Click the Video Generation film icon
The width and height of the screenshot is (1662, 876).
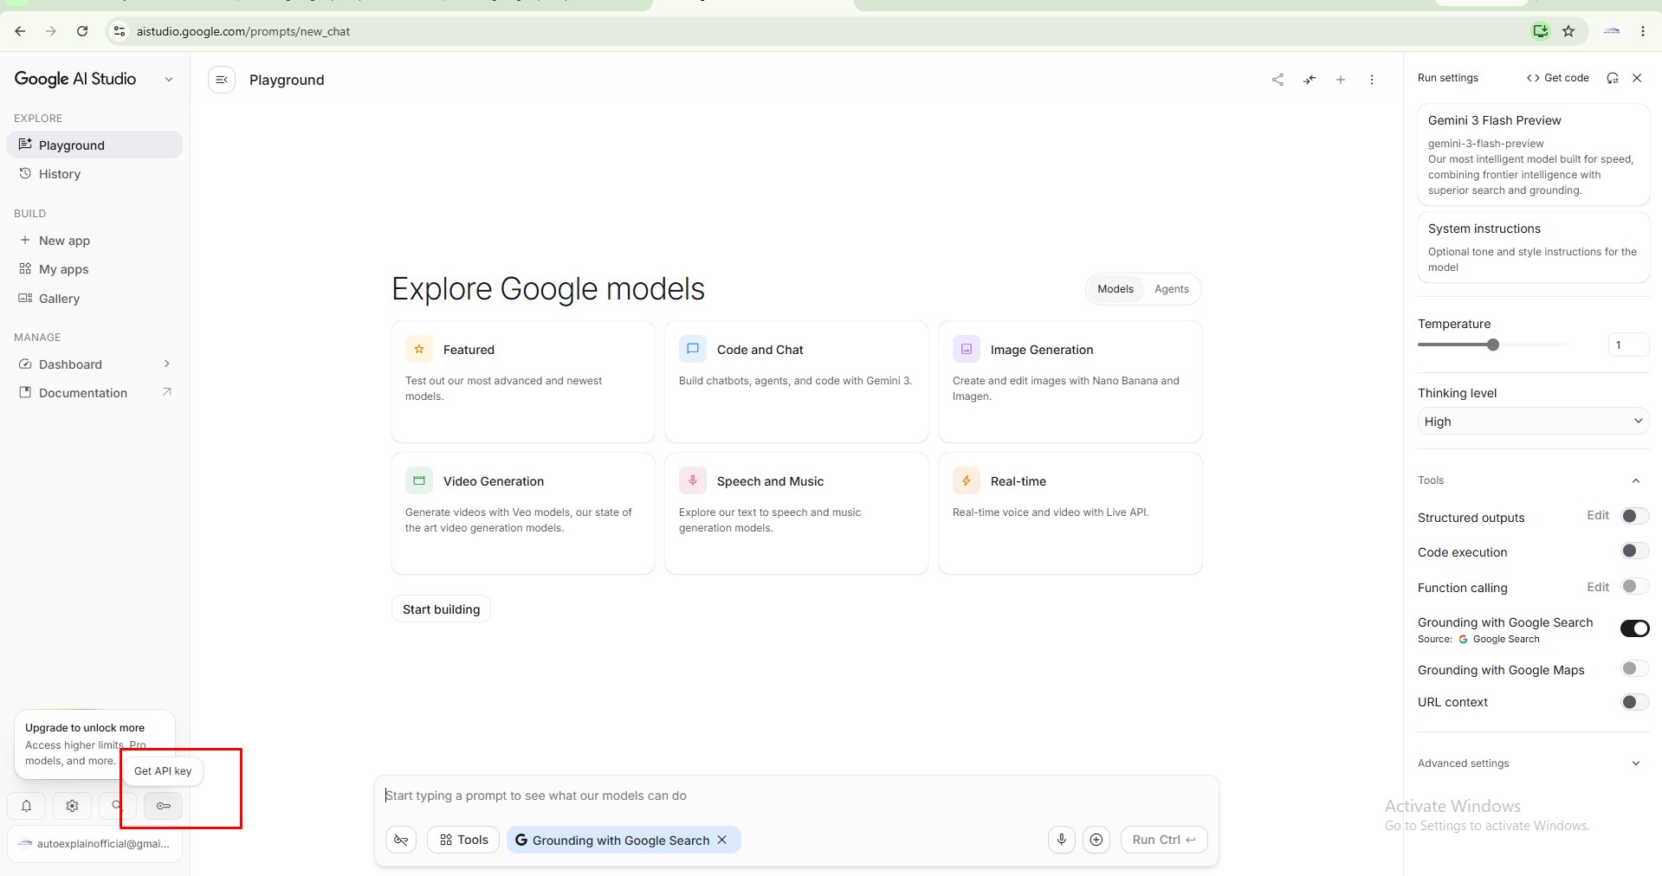419,480
